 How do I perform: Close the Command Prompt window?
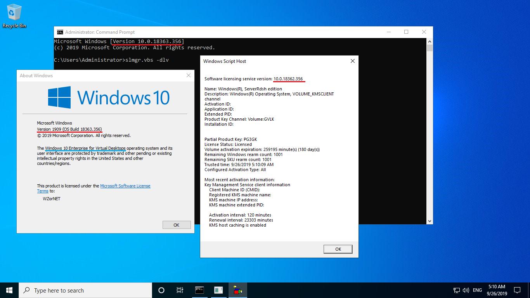(424, 32)
